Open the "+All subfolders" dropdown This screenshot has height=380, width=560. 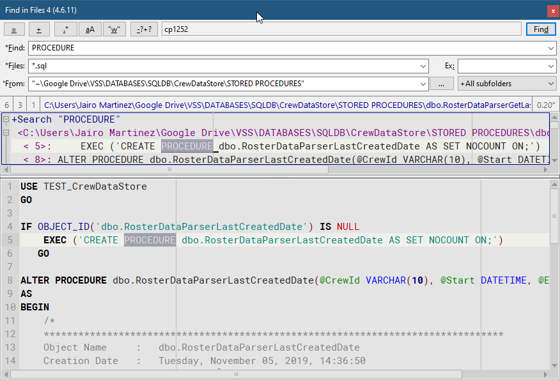pos(507,83)
